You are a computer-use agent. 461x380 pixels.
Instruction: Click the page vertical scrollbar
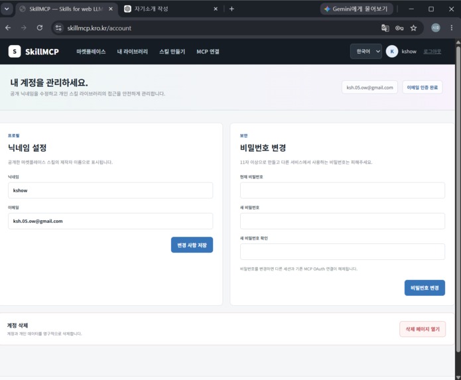pyautogui.click(x=458, y=198)
